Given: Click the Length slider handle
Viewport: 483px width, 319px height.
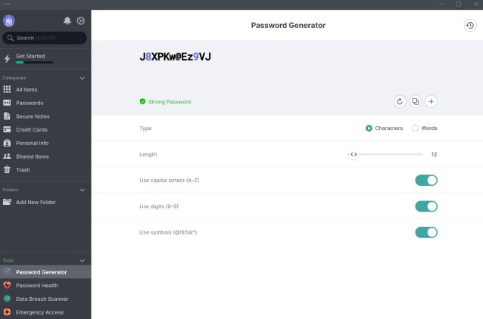Looking at the screenshot, I should [354, 154].
